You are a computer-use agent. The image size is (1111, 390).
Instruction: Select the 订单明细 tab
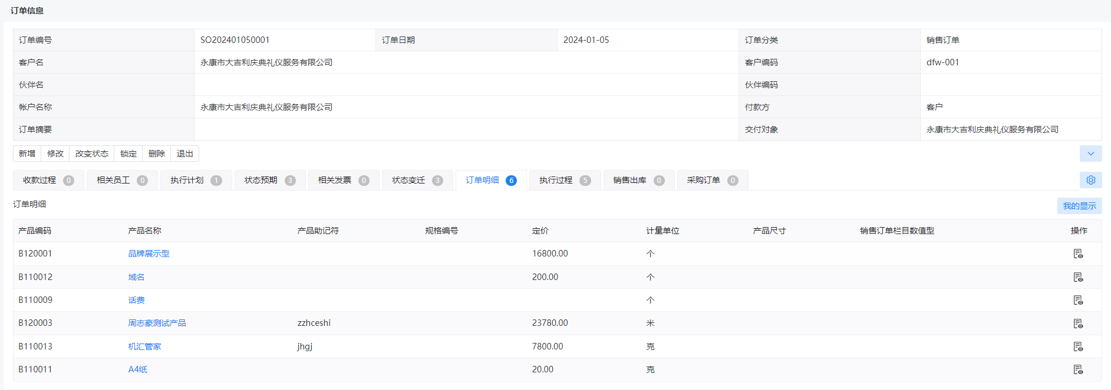491,180
